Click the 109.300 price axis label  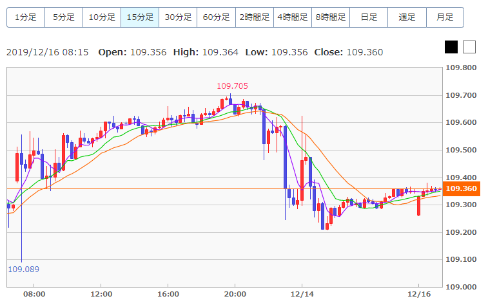461,205
